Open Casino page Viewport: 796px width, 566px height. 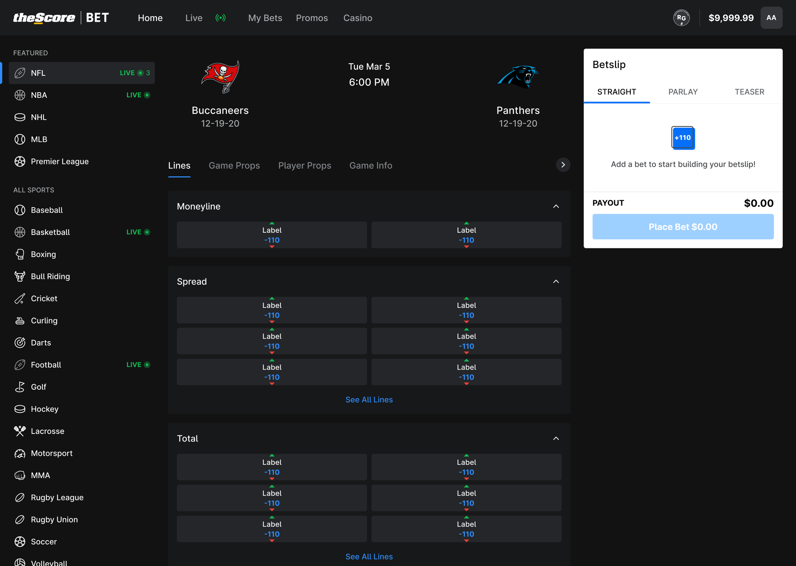[358, 18]
